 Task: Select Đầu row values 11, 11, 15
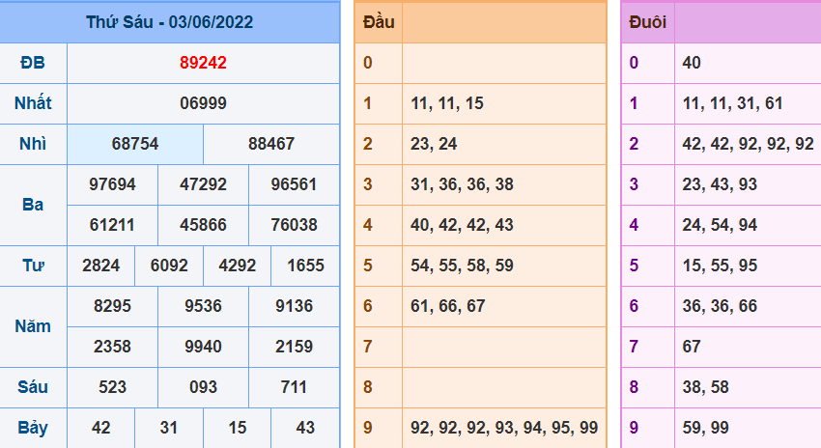click(447, 103)
